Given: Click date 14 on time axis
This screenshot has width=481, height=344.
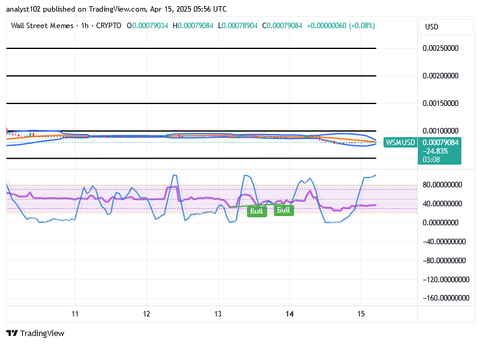Looking at the screenshot, I should (x=289, y=314).
